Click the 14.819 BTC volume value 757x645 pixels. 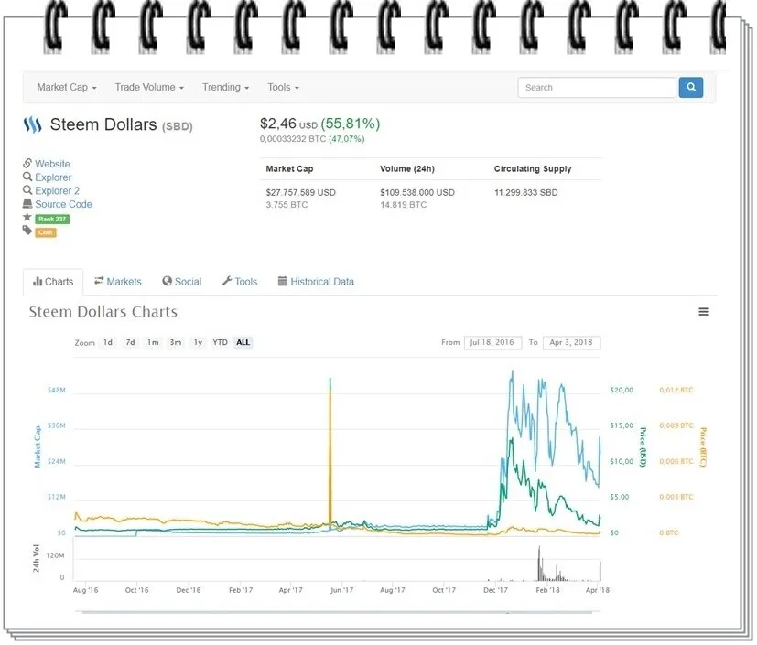[x=403, y=205]
